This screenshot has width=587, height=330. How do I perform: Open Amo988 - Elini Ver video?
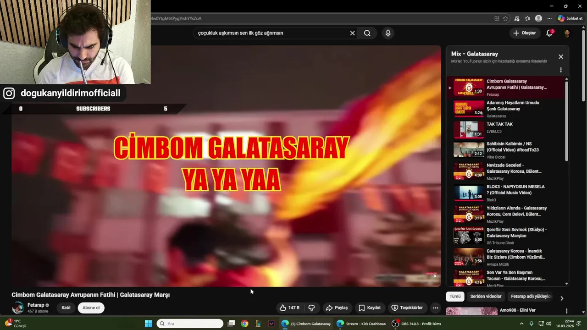pos(517,310)
